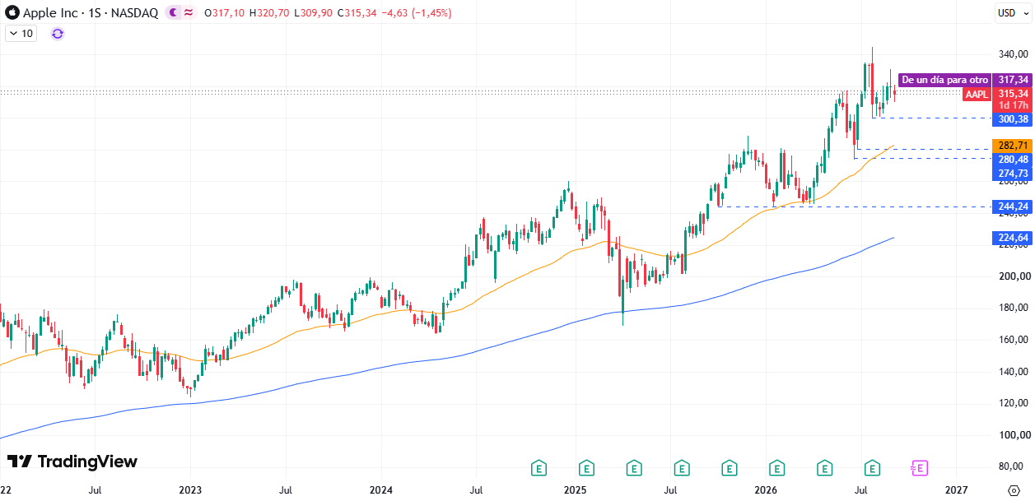Click the purple circular refresh arrows icon
1035x501 pixels.
pos(58,34)
